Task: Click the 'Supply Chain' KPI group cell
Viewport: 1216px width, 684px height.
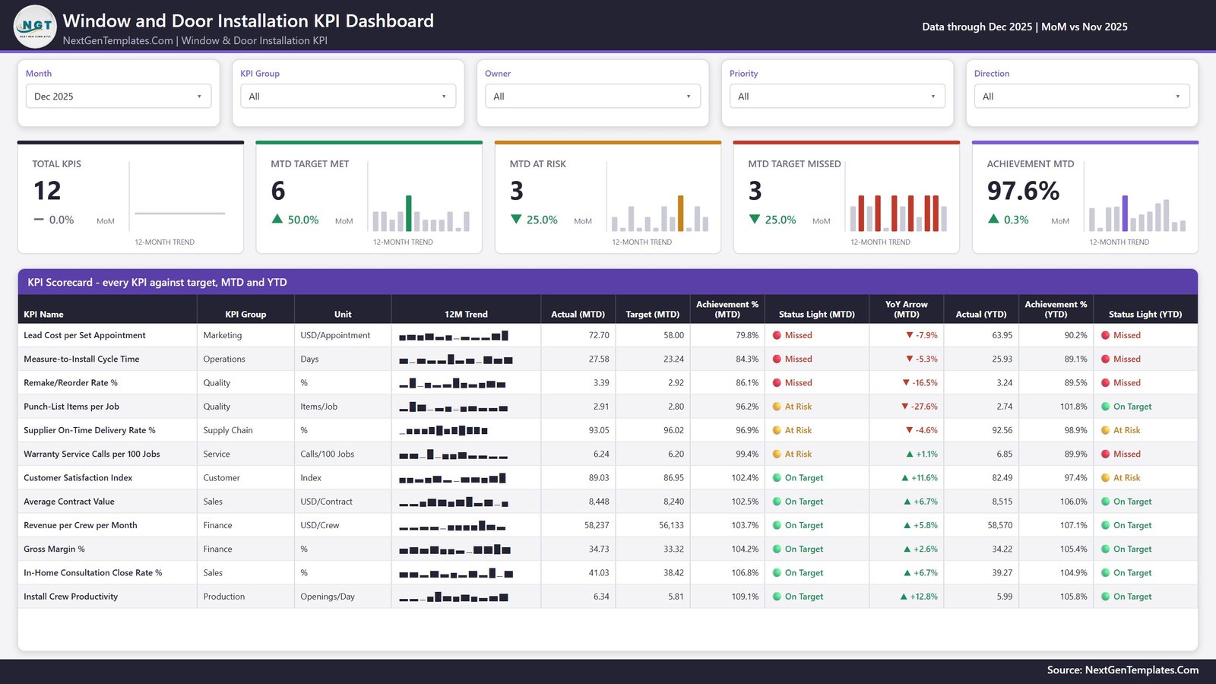Action: pyautogui.click(x=228, y=430)
